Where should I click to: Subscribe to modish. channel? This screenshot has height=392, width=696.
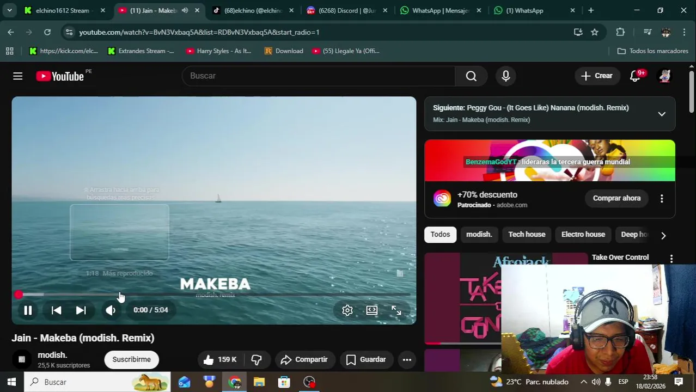131,359
